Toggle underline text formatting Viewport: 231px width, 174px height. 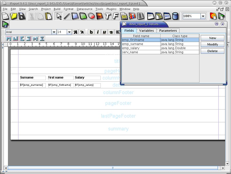tap(104, 32)
